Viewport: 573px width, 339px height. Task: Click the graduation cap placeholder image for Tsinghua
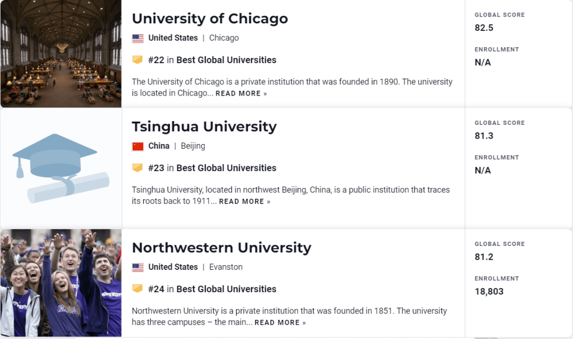[x=60, y=166]
